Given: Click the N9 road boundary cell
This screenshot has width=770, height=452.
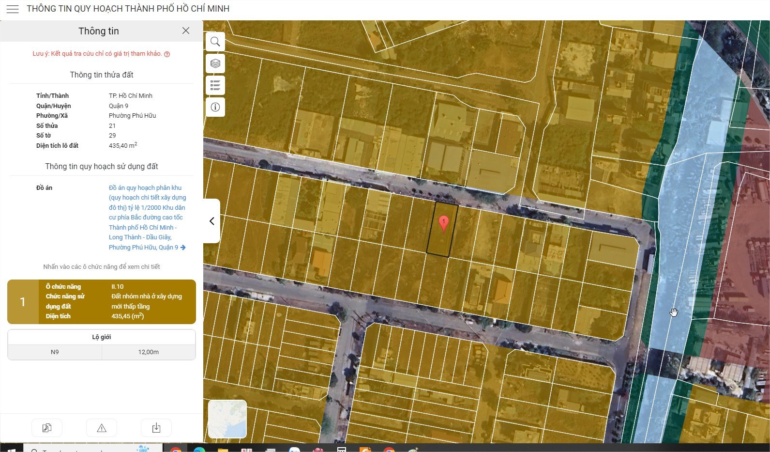Looking at the screenshot, I should (55, 352).
